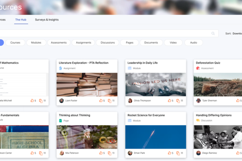Switch to Surveys & Insights tab
This screenshot has width=242, height=161.
(x=47, y=20)
